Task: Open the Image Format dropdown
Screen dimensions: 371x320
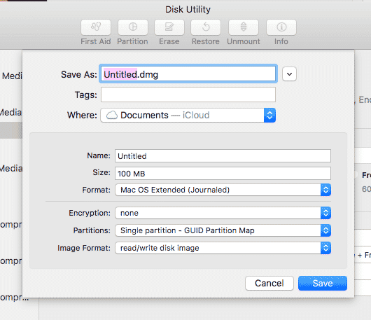Action: pyautogui.click(x=223, y=248)
